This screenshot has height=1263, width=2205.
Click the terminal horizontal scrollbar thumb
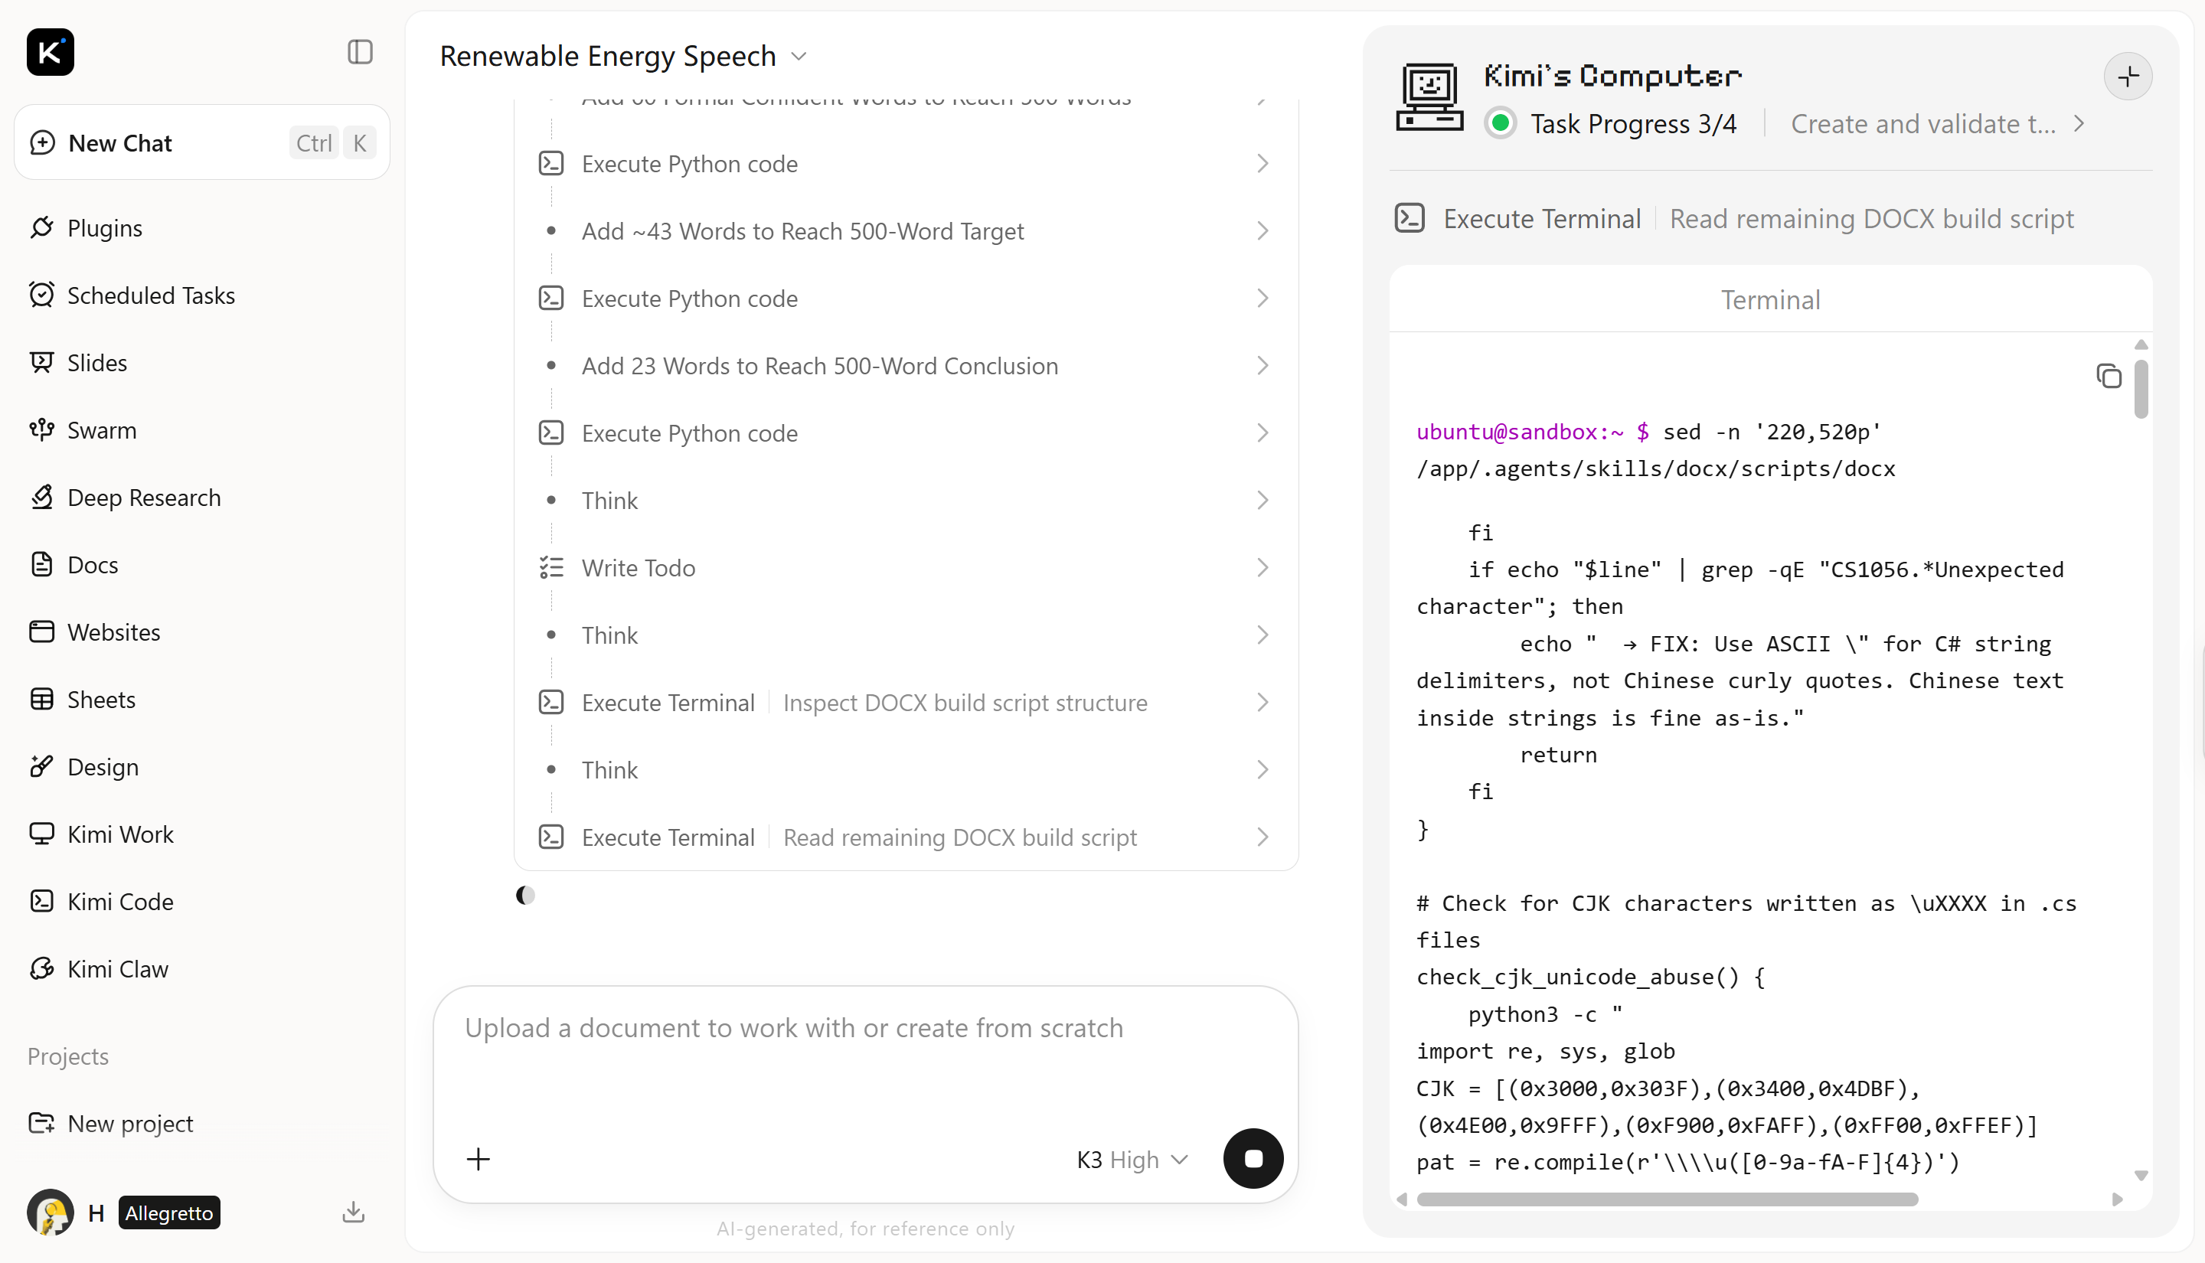click(1668, 1199)
